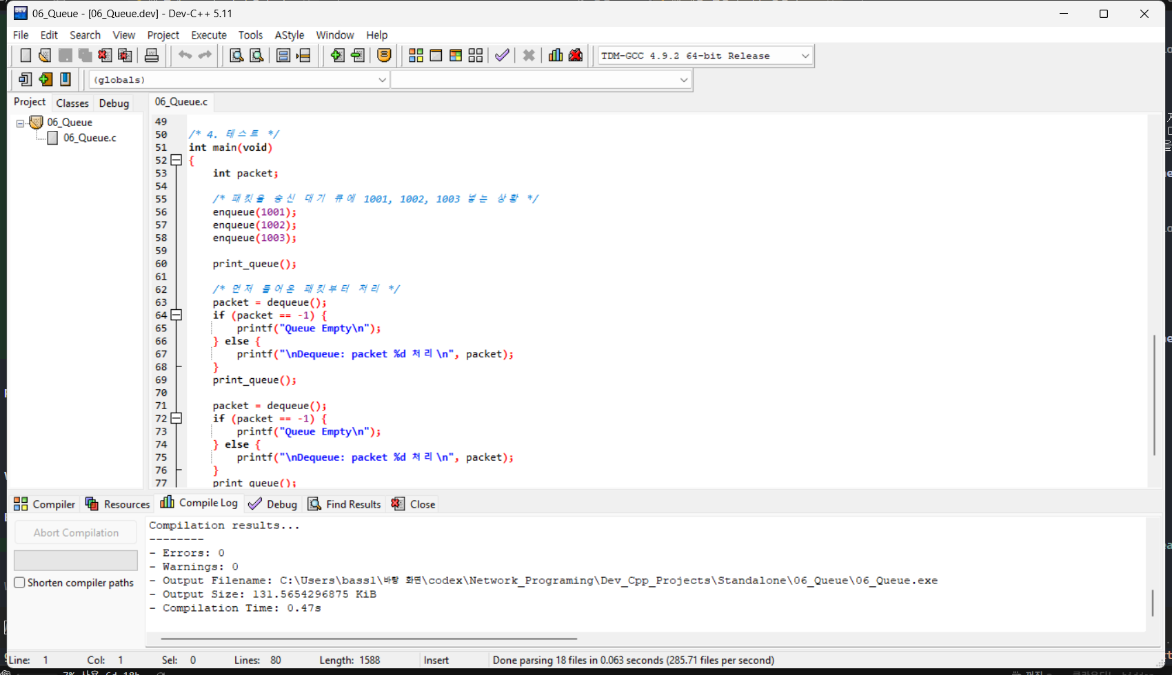This screenshot has height=675, width=1172.
Task: Open the File menu
Action: [21, 35]
